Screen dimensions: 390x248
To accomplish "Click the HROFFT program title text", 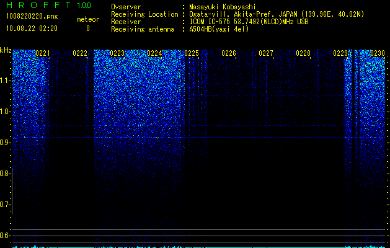I will coord(38,5).
